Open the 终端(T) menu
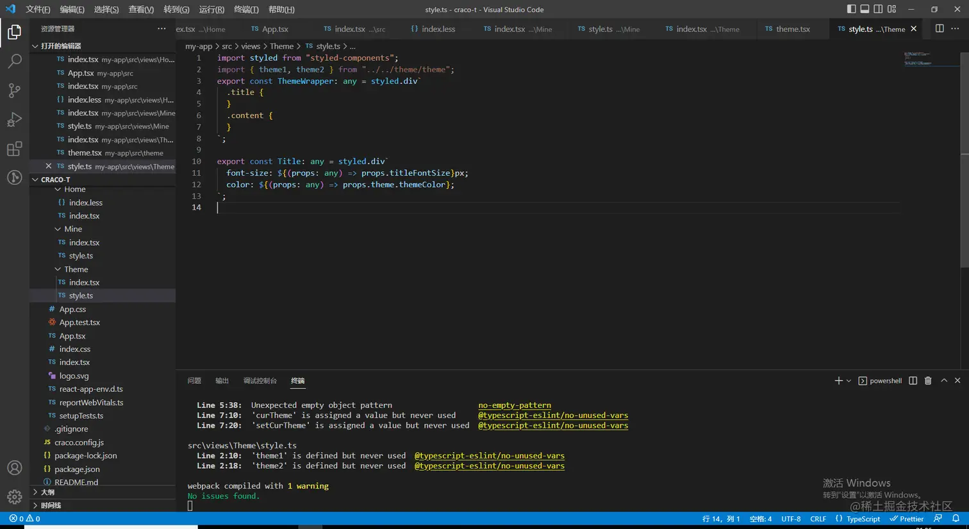Screen dimensions: 969x529 tap(246, 10)
